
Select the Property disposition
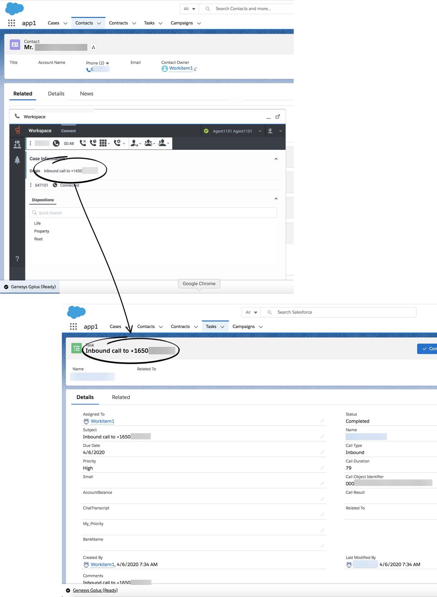pyautogui.click(x=42, y=231)
